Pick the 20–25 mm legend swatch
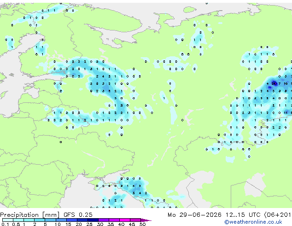This screenshot has height=226, width=292. [x=82, y=220]
